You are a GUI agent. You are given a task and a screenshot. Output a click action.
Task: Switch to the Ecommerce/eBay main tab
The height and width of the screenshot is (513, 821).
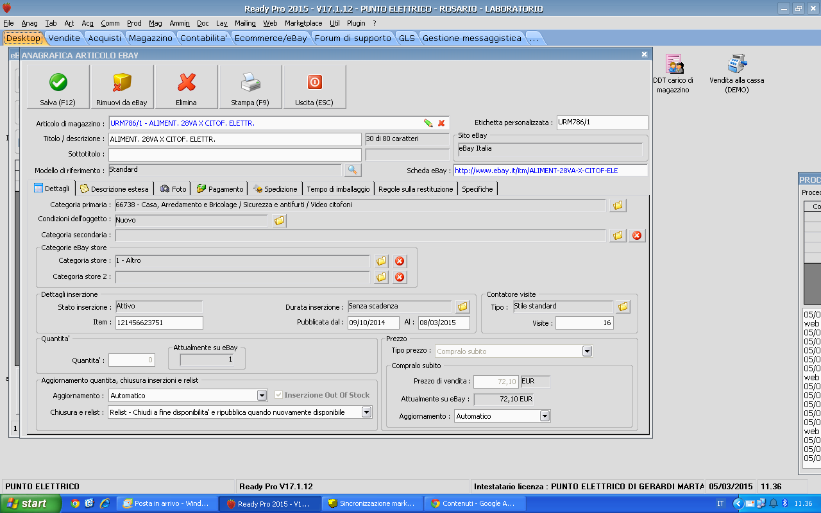[271, 38]
